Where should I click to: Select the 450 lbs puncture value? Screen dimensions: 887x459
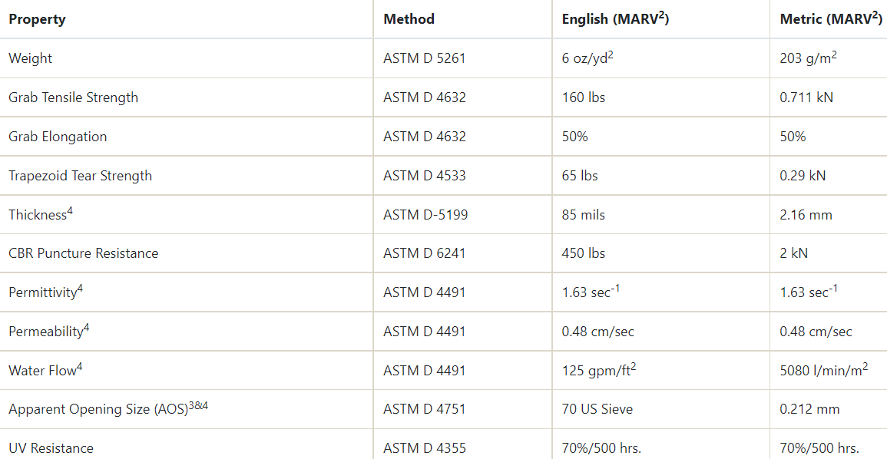tap(583, 253)
